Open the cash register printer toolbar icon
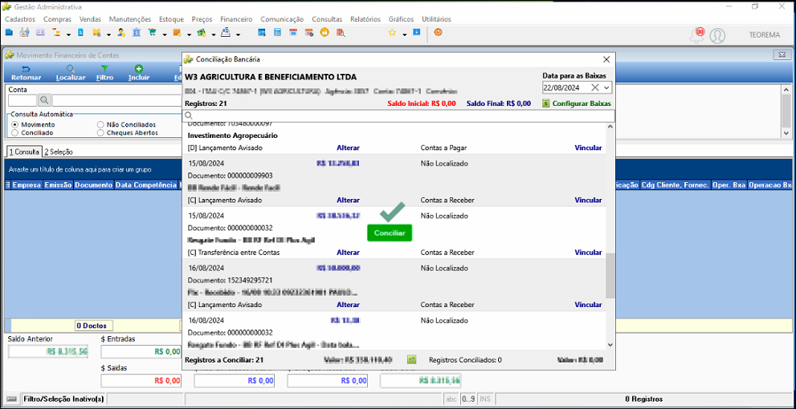796x409 pixels. pyautogui.click(x=226, y=33)
